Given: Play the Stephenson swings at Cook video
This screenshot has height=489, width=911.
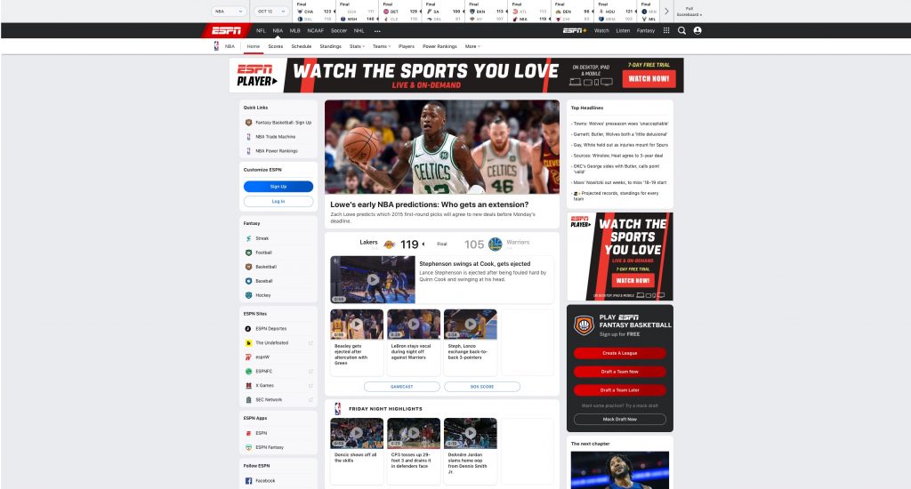Looking at the screenshot, I should coord(373,280).
